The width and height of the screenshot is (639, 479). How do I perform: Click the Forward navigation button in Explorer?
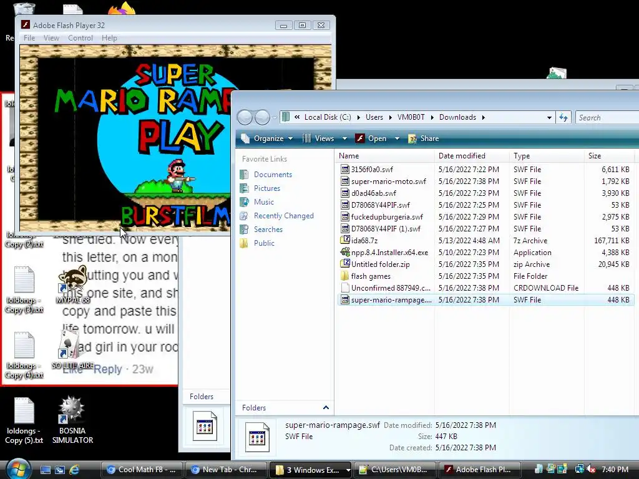(262, 117)
